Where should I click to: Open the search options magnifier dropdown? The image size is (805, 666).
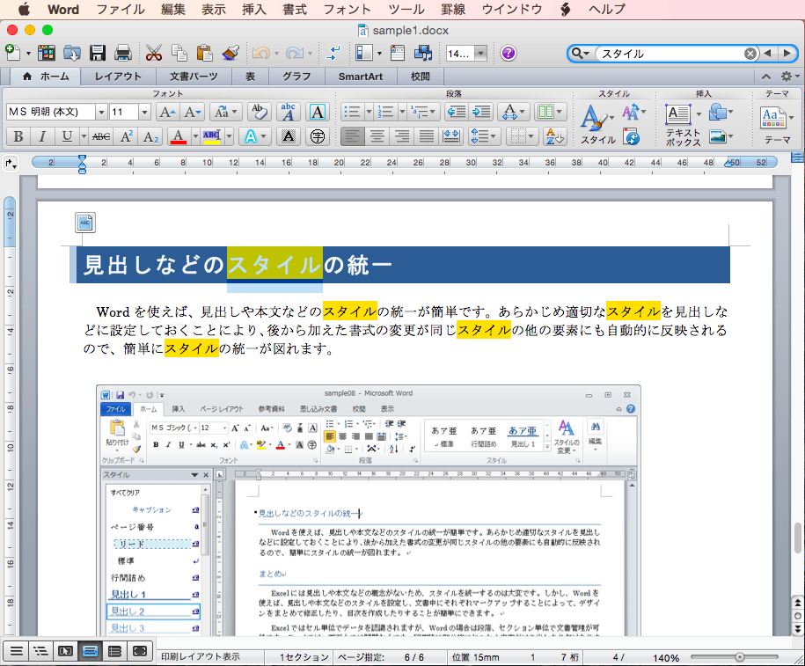[x=580, y=54]
